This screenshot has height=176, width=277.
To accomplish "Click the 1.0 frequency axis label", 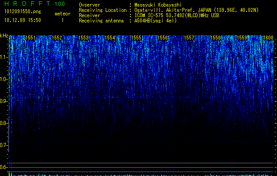I will point(4,79).
